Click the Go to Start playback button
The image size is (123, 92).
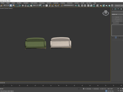(118, 89)
